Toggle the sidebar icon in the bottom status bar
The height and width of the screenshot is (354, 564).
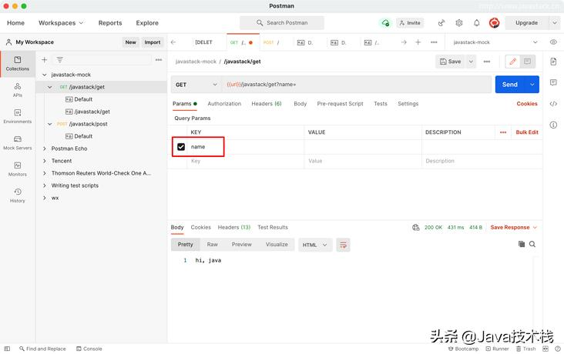tap(7, 349)
